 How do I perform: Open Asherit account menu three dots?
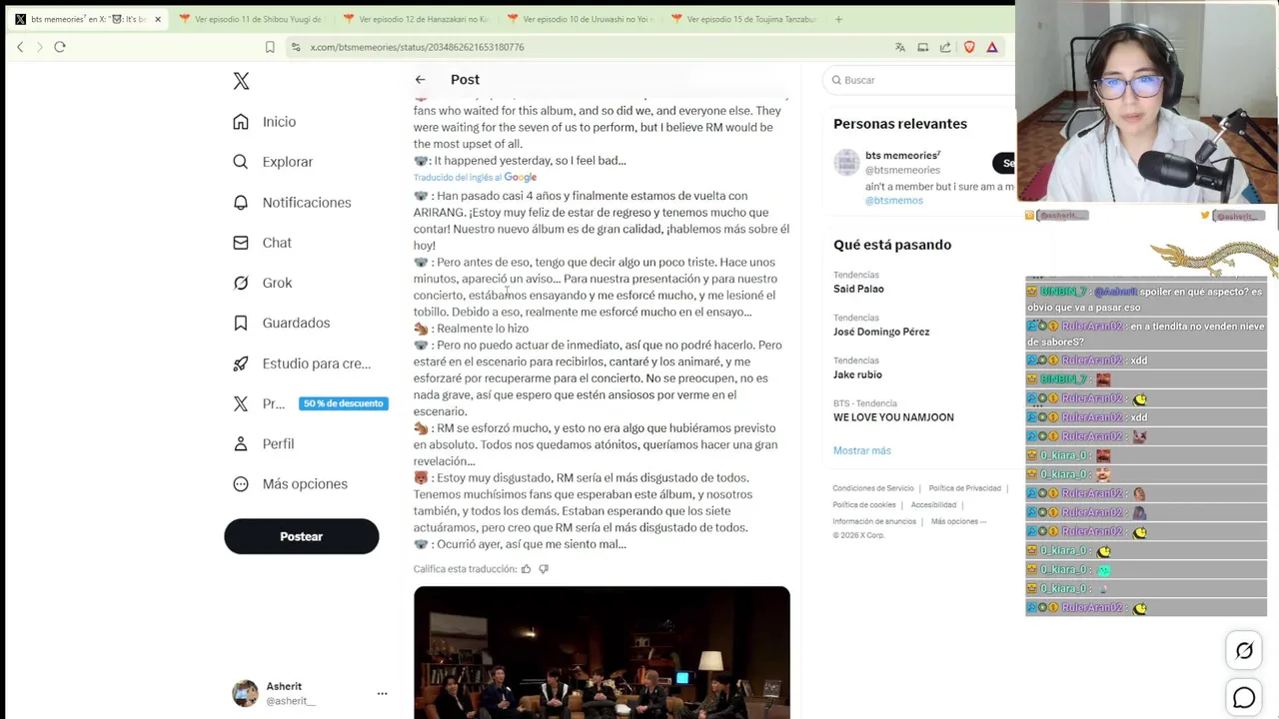pyautogui.click(x=382, y=693)
